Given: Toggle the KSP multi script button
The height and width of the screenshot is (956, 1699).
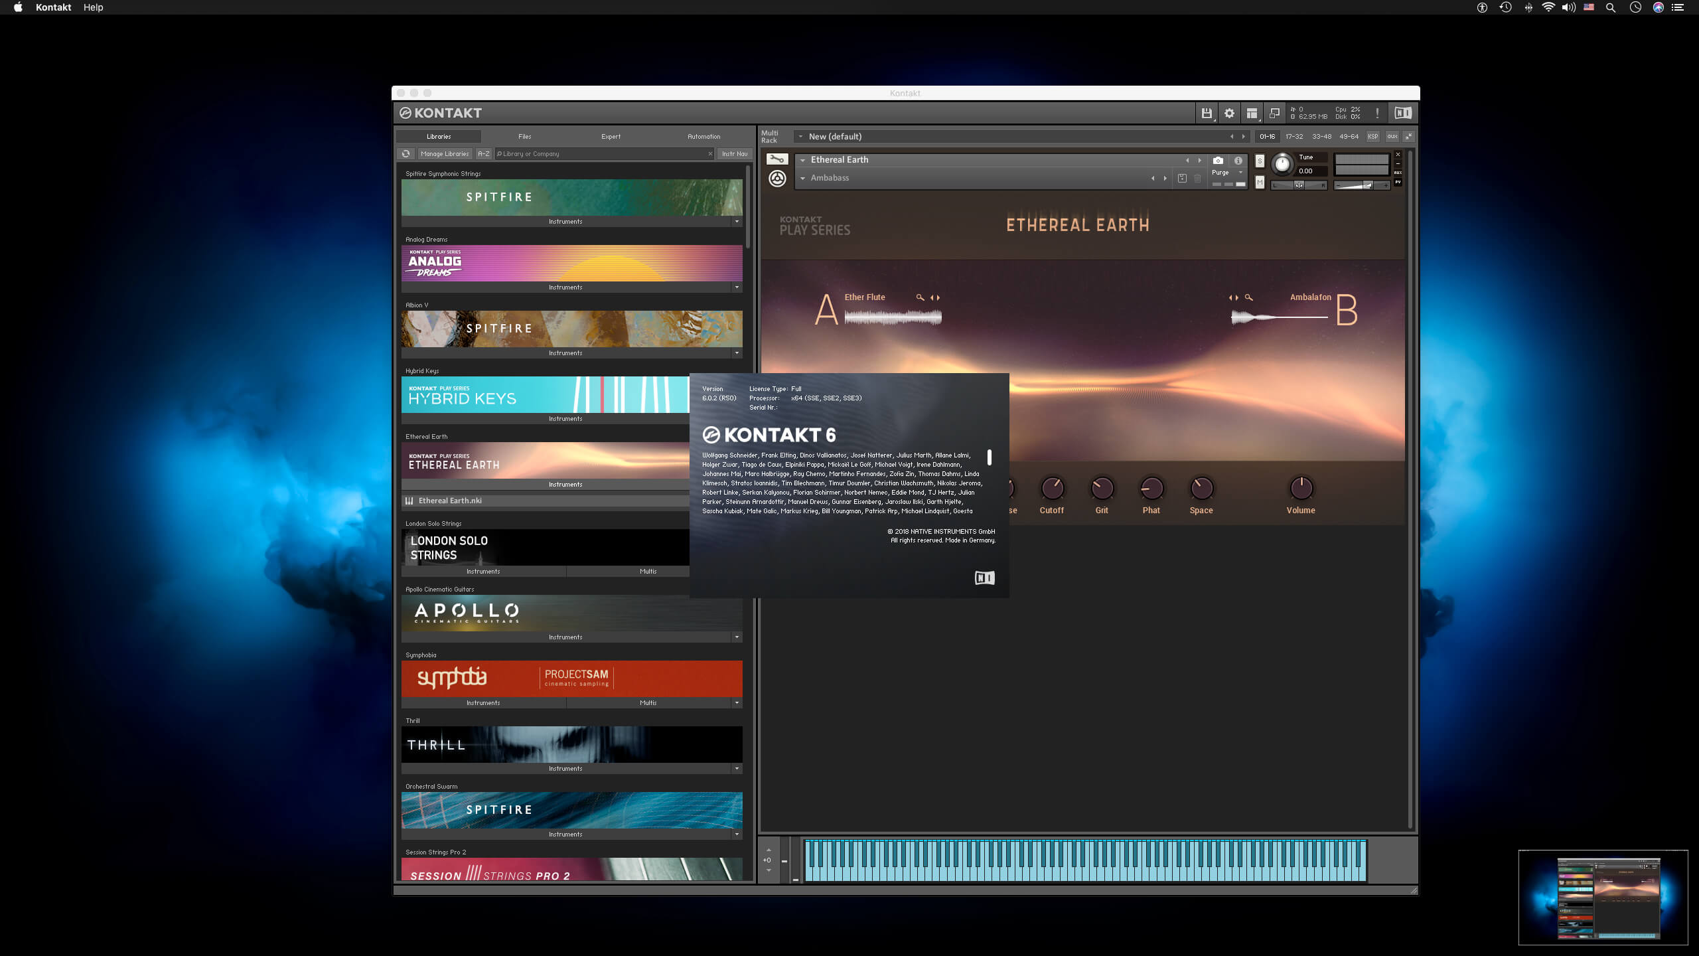Looking at the screenshot, I should coord(1372,137).
